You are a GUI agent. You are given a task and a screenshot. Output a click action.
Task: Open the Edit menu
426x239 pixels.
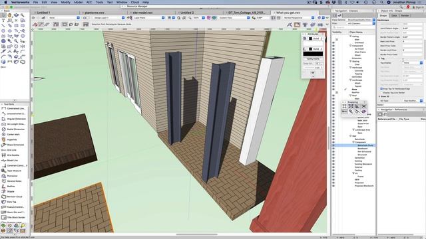coord(45,2)
